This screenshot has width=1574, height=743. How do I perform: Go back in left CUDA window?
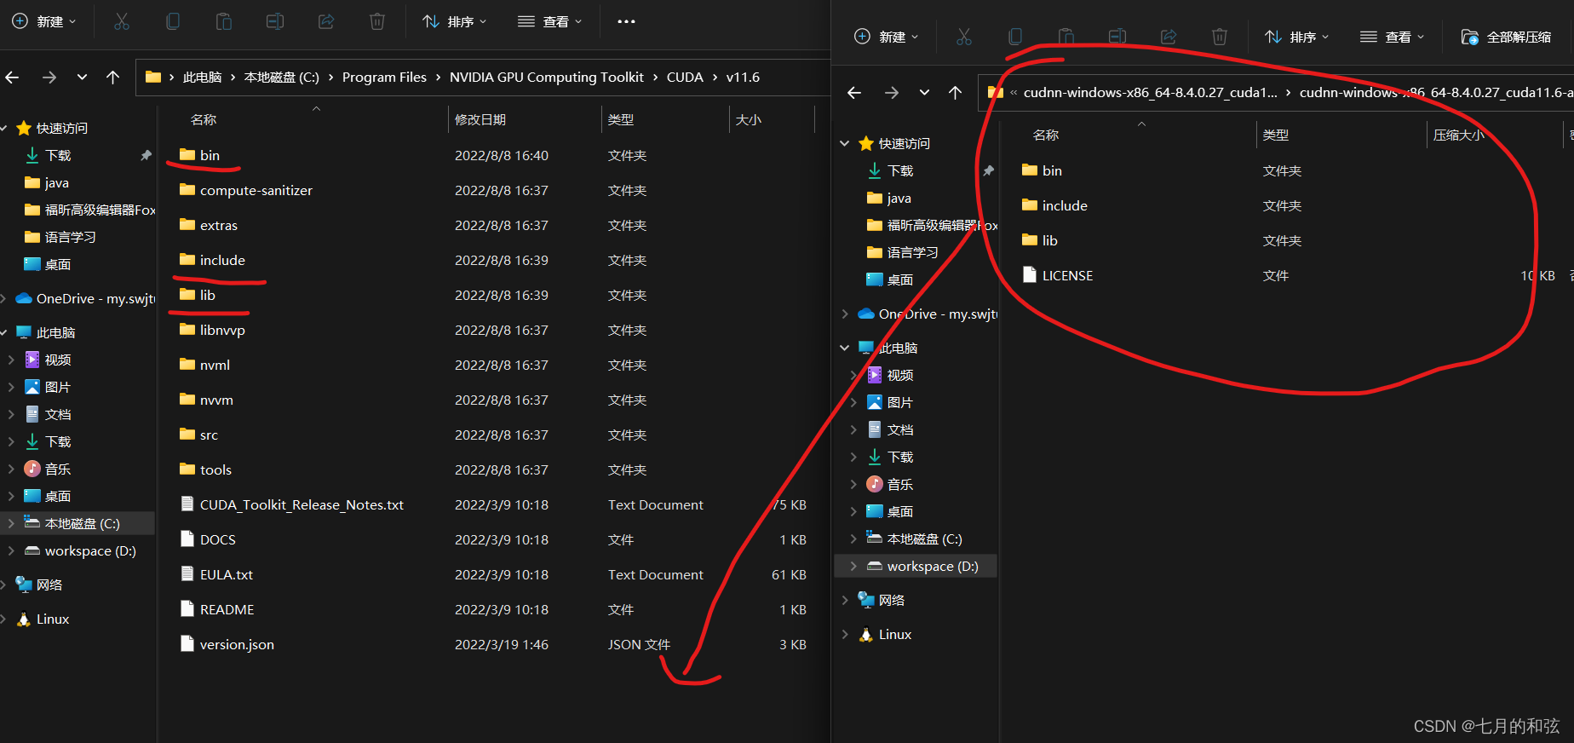(12, 78)
